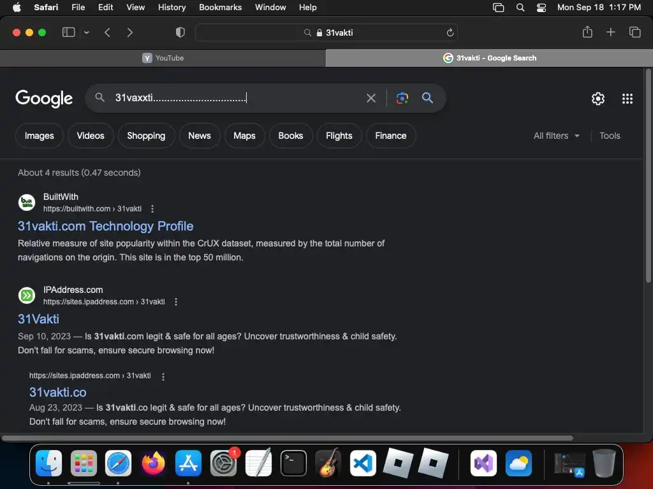Select the 31vakti - Google Search tab
The image size is (653, 489).
pos(489,58)
